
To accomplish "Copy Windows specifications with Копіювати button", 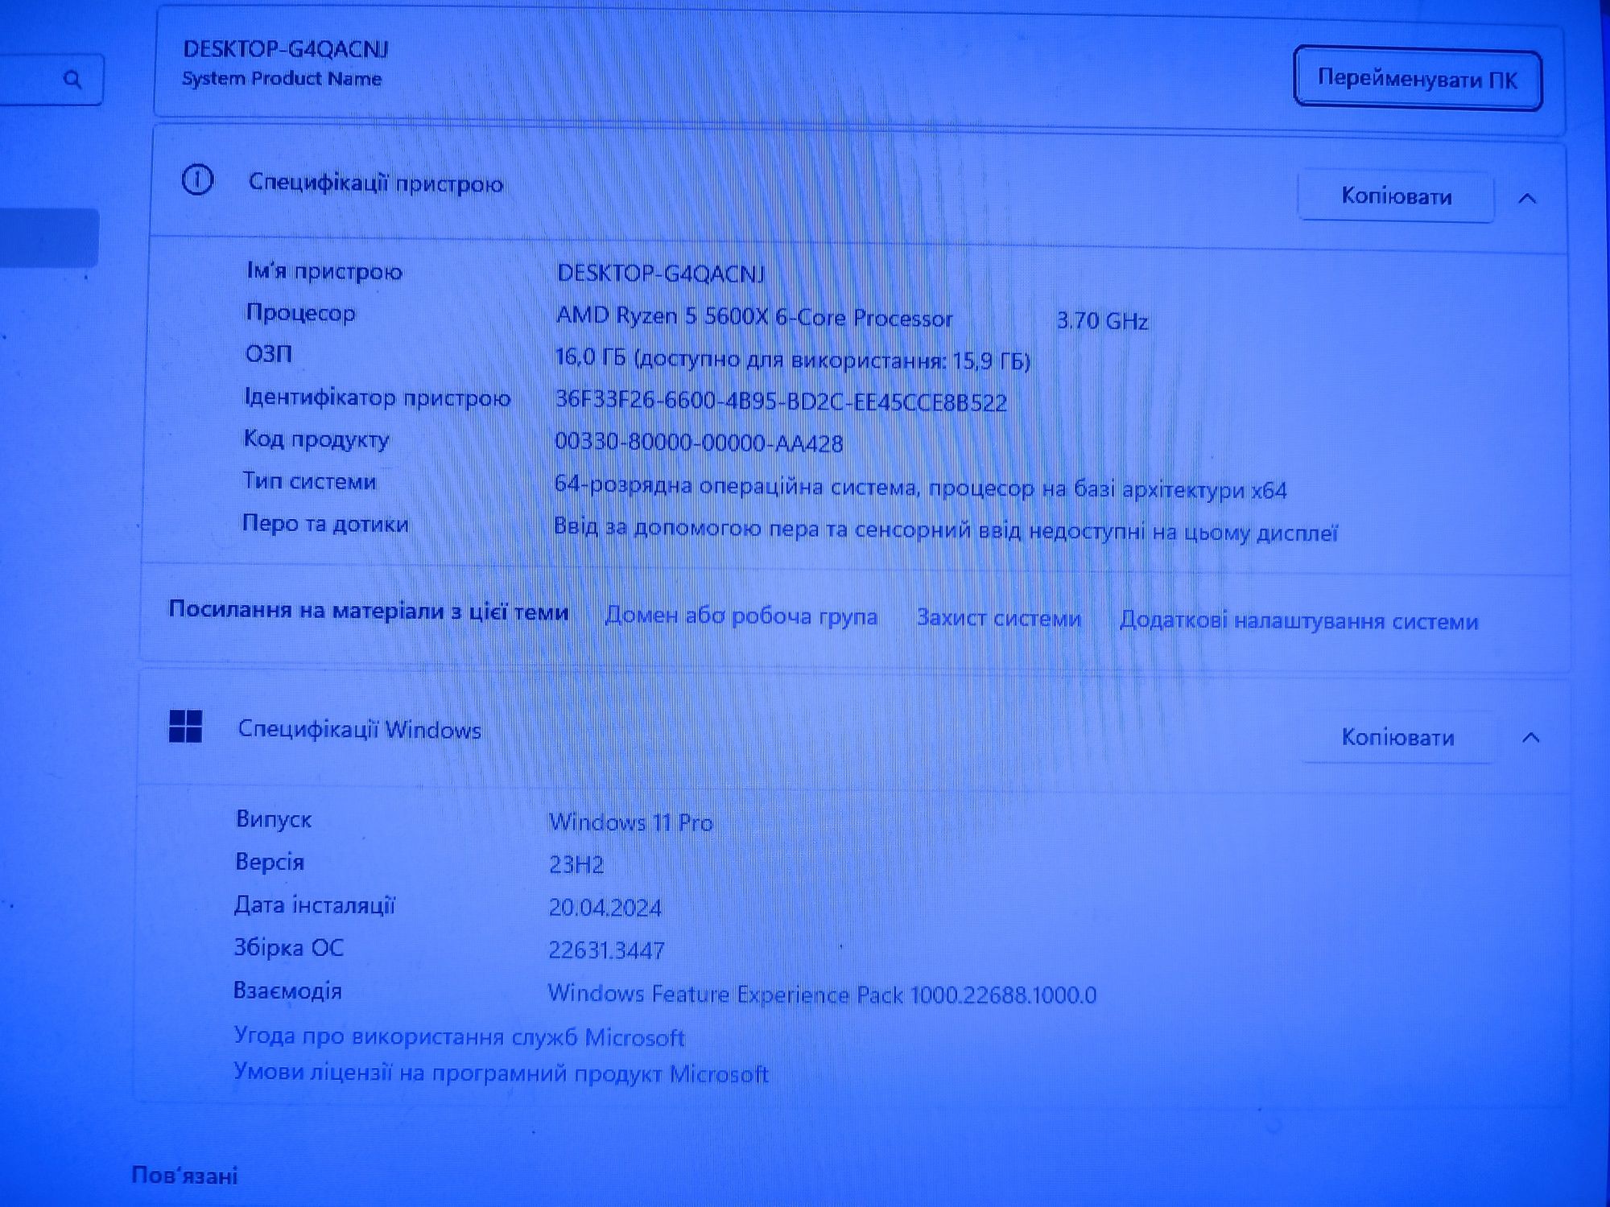I will (1398, 737).
